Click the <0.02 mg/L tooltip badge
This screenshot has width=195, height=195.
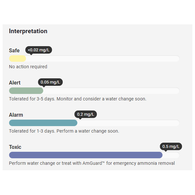pyautogui.click(x=39, y=50)
